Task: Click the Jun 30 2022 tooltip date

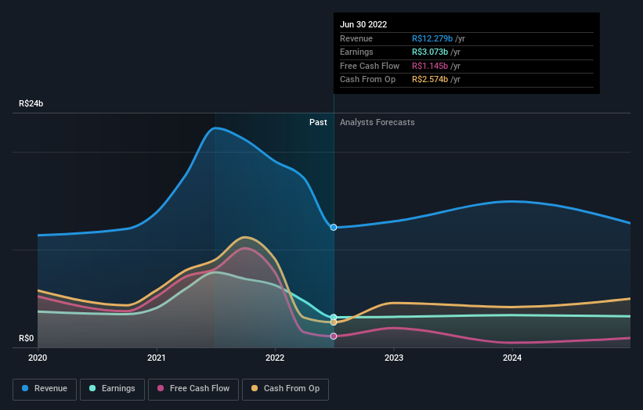Action: pyautogui.click(x=363, y=24)
